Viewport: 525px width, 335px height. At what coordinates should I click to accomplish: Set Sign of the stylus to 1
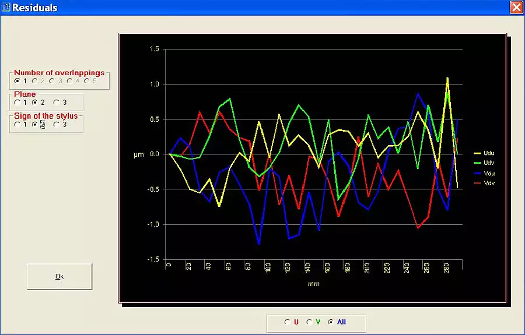pyautogui.click(x=17, y=124)
